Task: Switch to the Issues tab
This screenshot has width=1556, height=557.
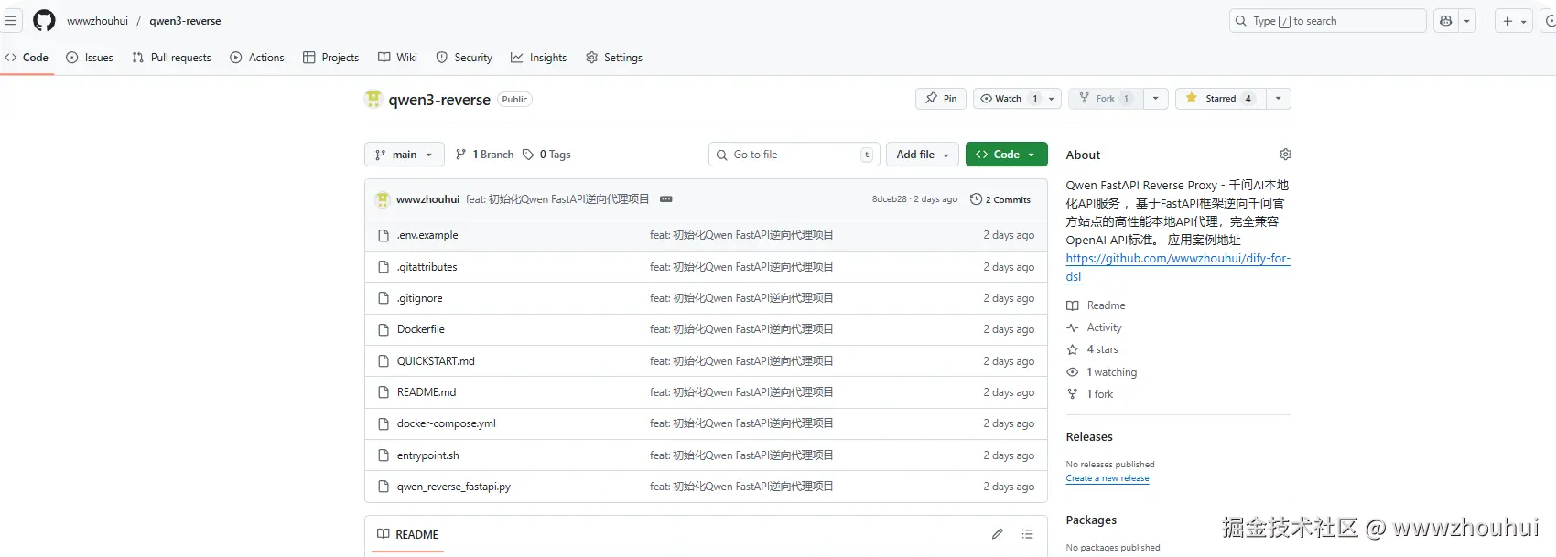Action: [x=90, y=57]
